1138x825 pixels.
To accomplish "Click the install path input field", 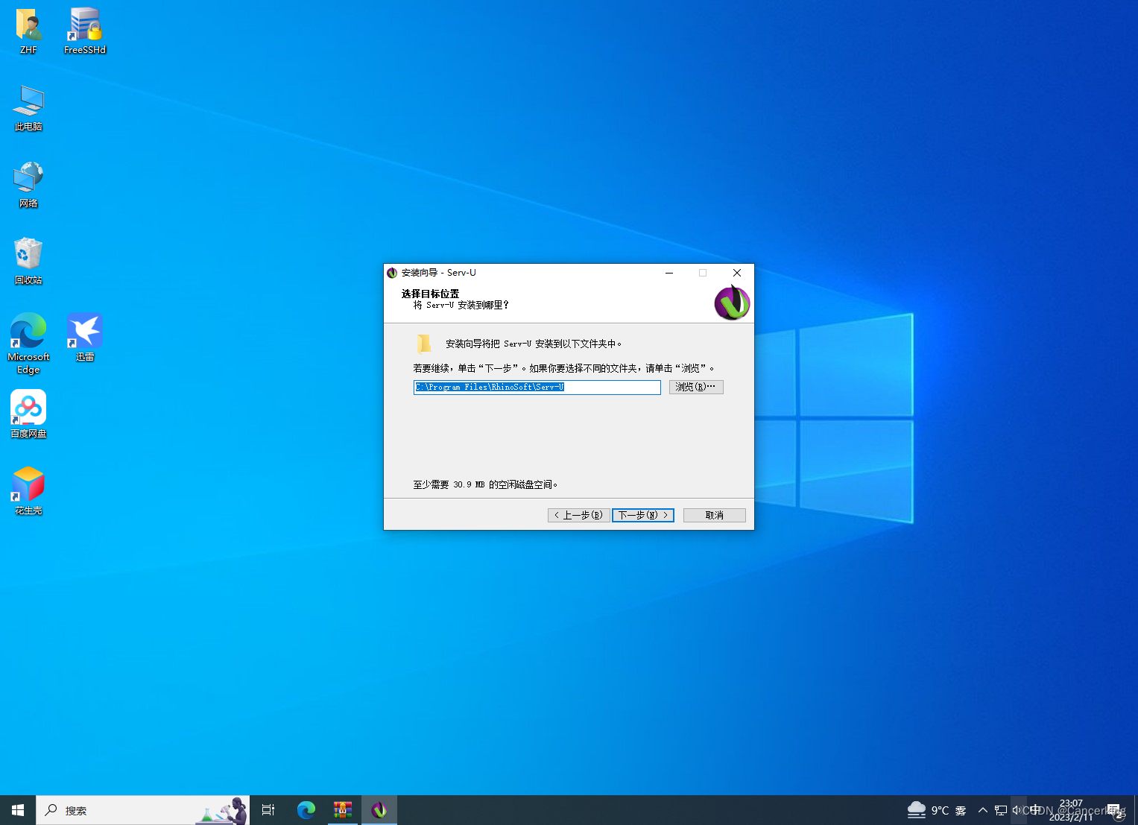I will click(537, 387).
